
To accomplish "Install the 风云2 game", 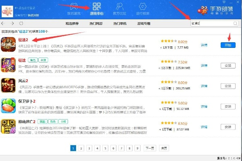I will (x=228, y=86).
